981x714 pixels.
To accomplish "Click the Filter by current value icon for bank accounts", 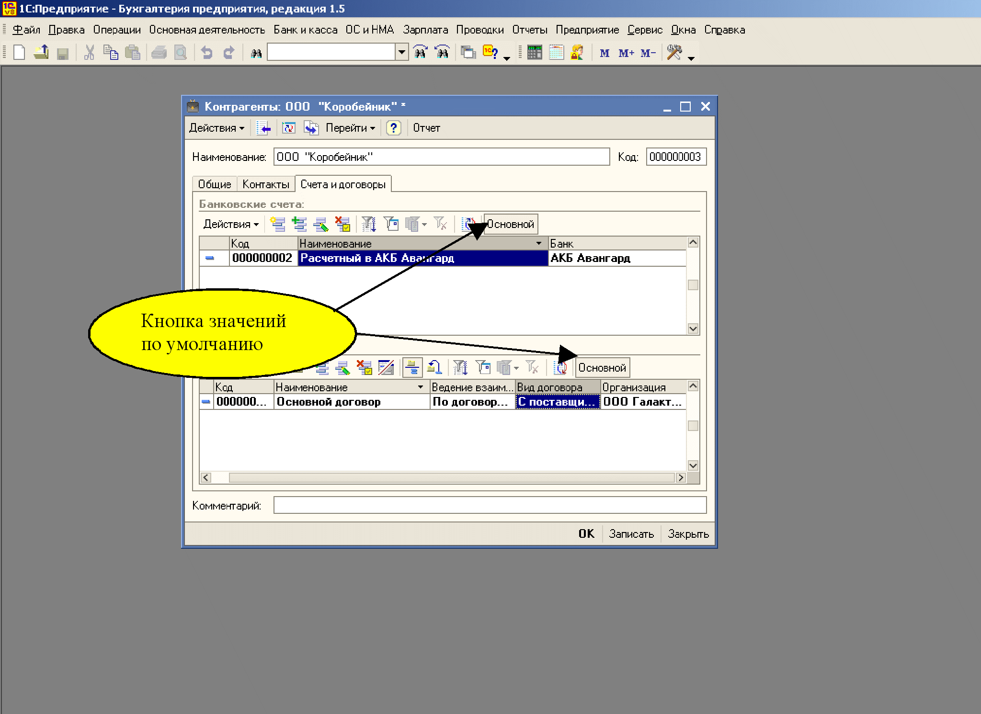I will pyautogui.click(x=391, y=224).
